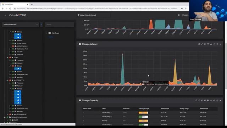
Task: Click the Backup row usage bar
Action: coord(143,121)
